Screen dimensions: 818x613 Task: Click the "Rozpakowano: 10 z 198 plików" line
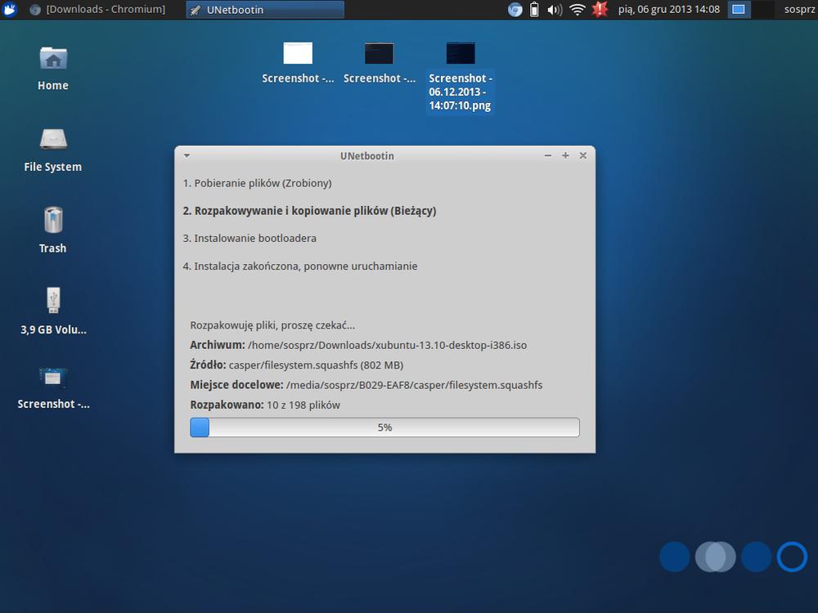tap(265, 405)
